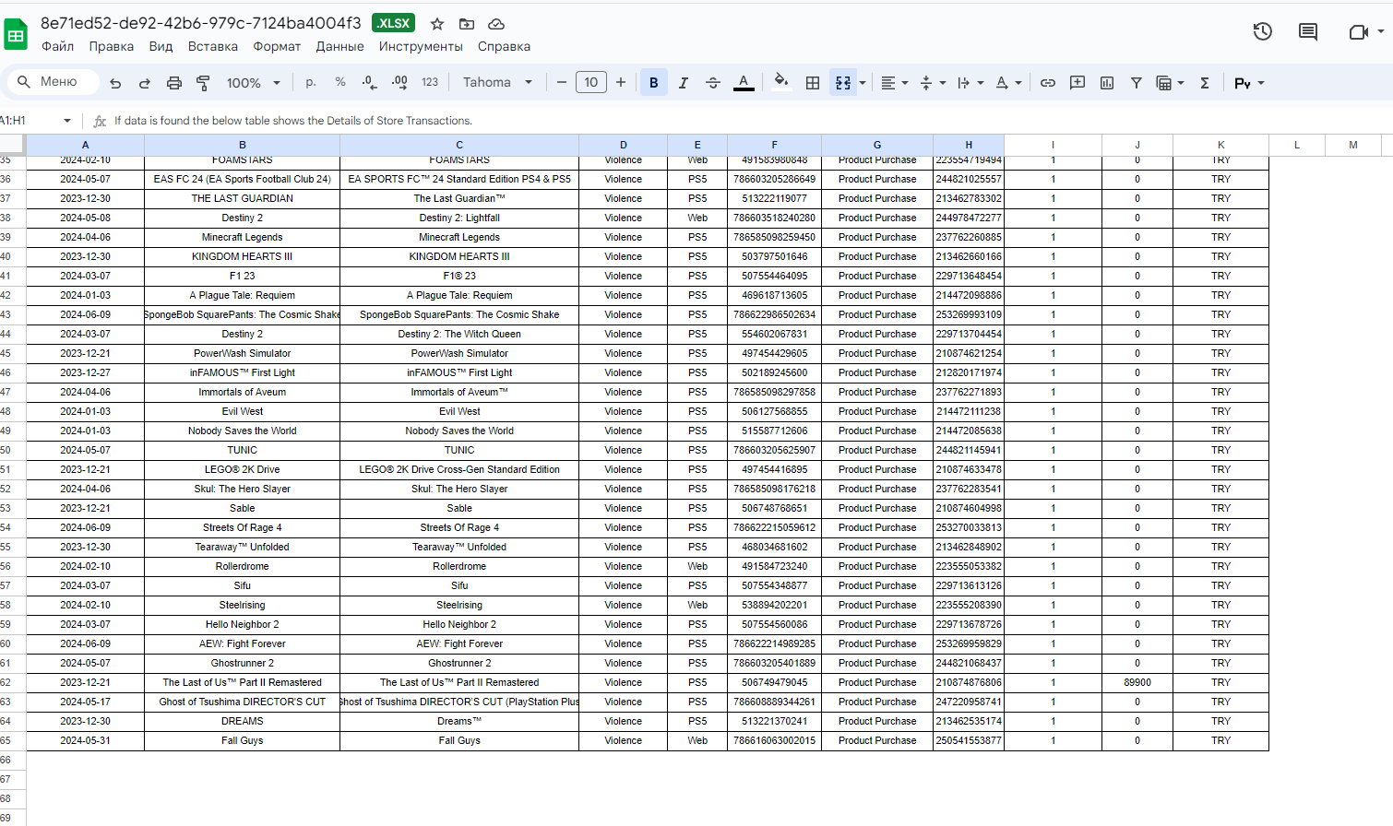Open horizontal alignment dropdown
Image resolution: width=1393 pixels, height=826 pixels.
(894, 83)
